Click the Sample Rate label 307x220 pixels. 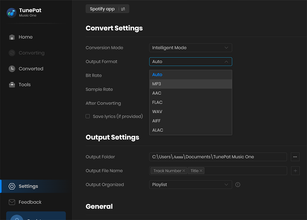pyautogui.click(x=99, y=89)
